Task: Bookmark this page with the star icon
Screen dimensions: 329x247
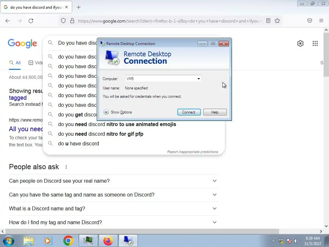Action: pos(277,21)
